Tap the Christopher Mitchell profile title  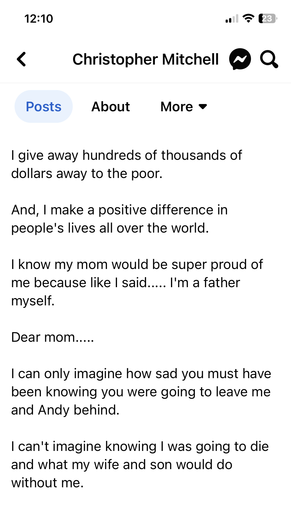point(145,59)
